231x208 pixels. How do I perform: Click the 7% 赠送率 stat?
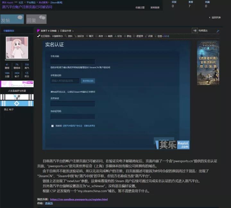(17, 66)
